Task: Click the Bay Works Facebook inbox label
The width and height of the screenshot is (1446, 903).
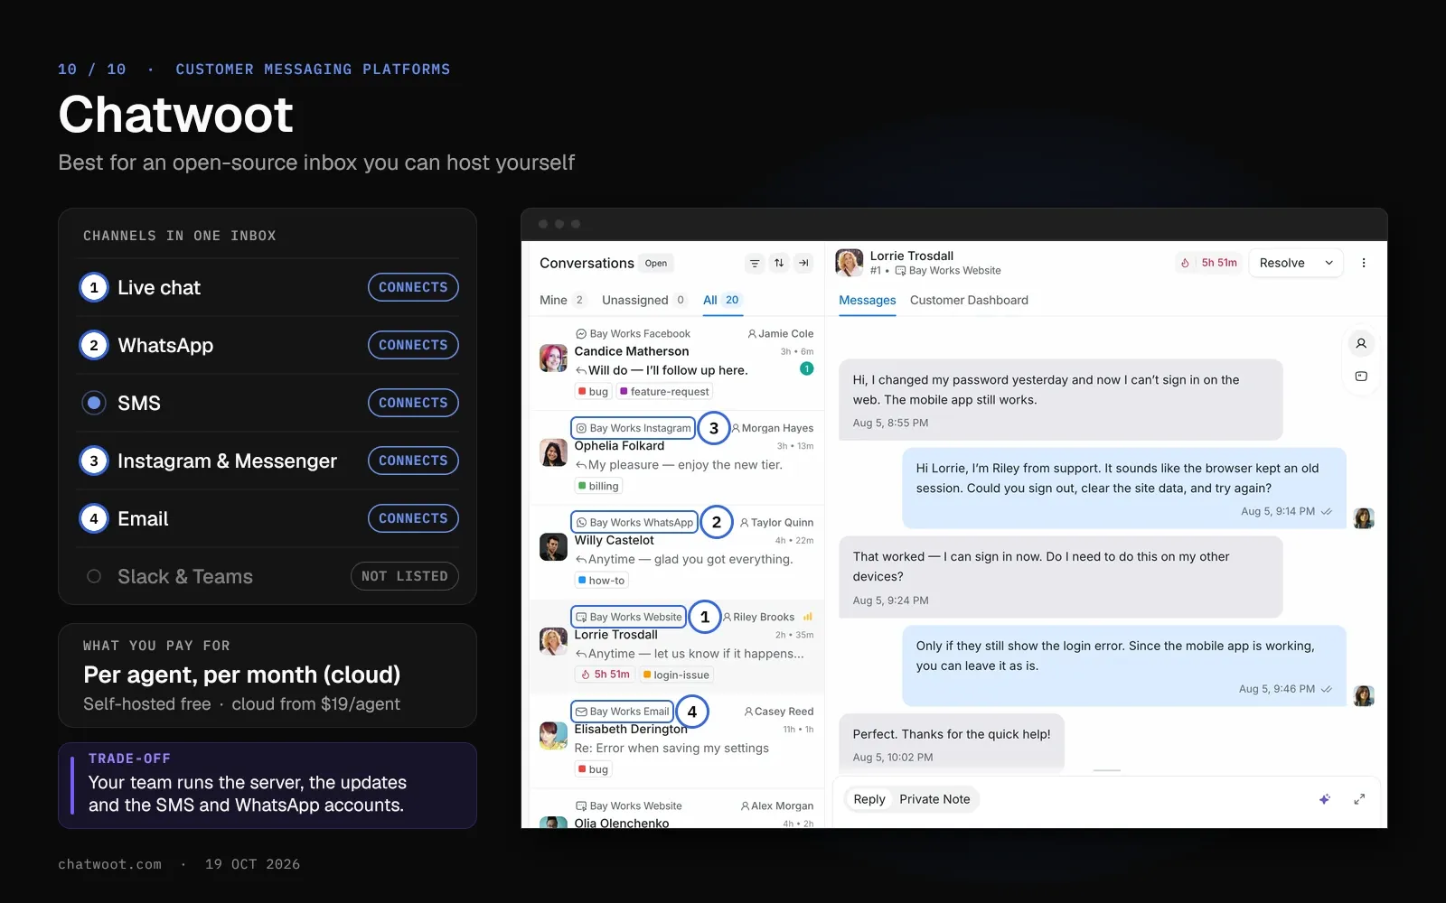Action: [633, 334]
